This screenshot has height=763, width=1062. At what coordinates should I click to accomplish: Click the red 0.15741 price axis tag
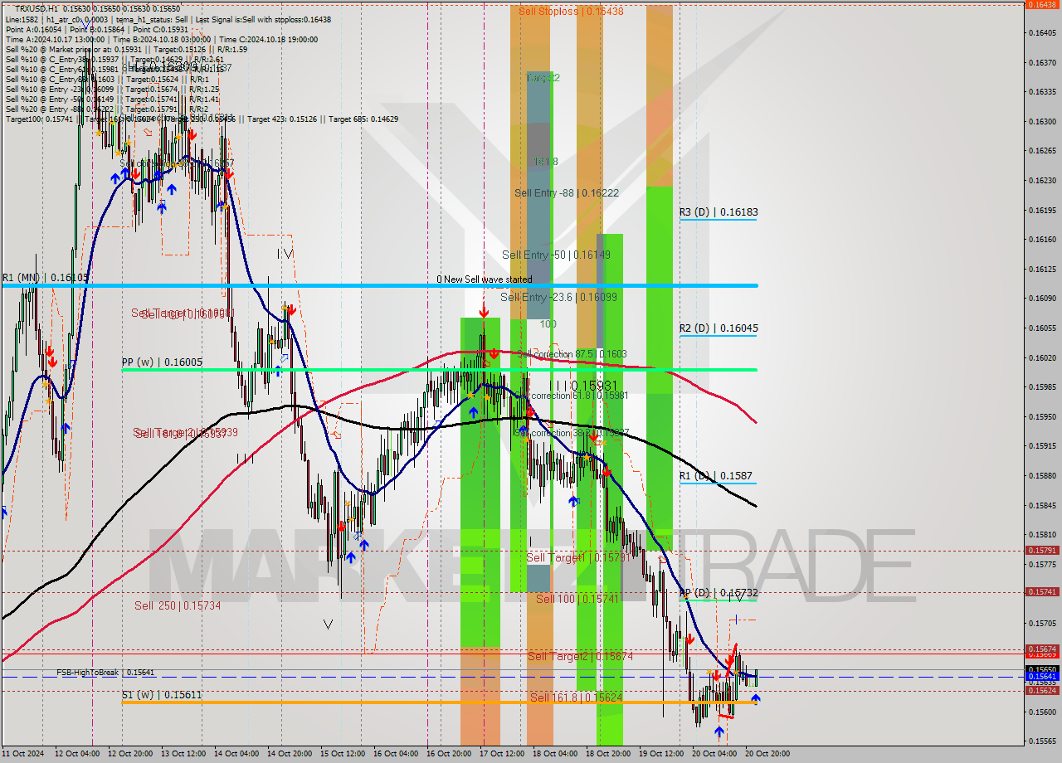(x=1042, y=591)
